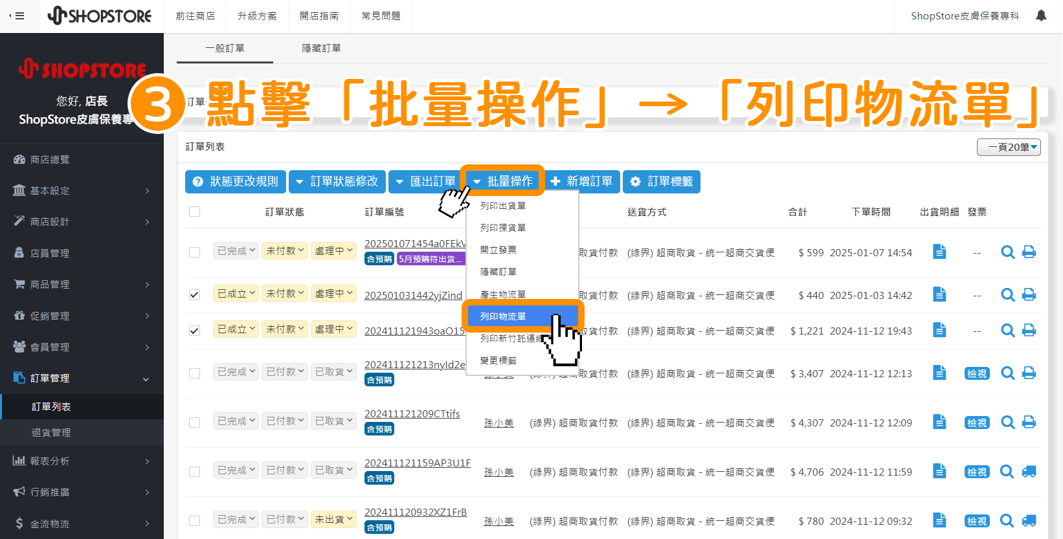1063x539 pixels.
Task: Magnifier icon for order $4,307 row
Action: coord(1007,422)
